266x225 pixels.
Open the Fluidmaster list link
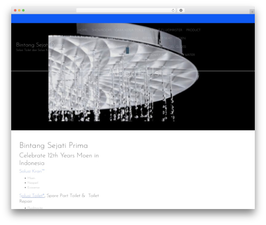(35, 207)
